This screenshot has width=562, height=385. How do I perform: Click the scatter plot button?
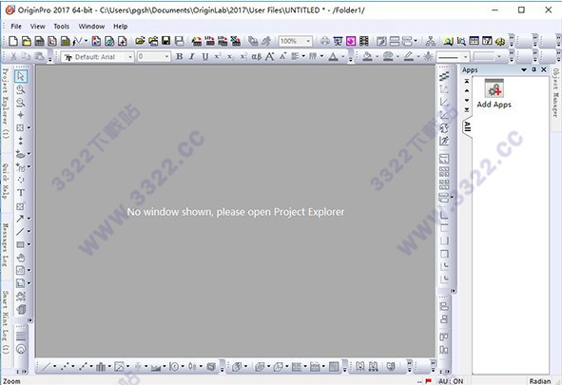[x=65, y=366]
